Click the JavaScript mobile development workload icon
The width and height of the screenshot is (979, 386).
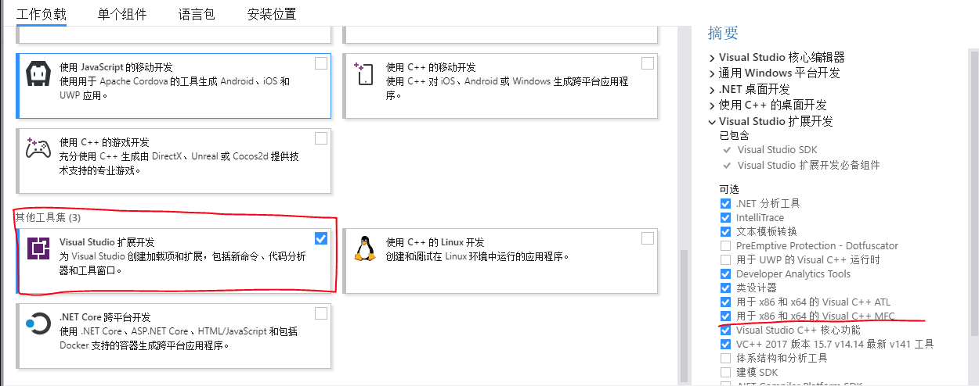(x=39, y=75)
